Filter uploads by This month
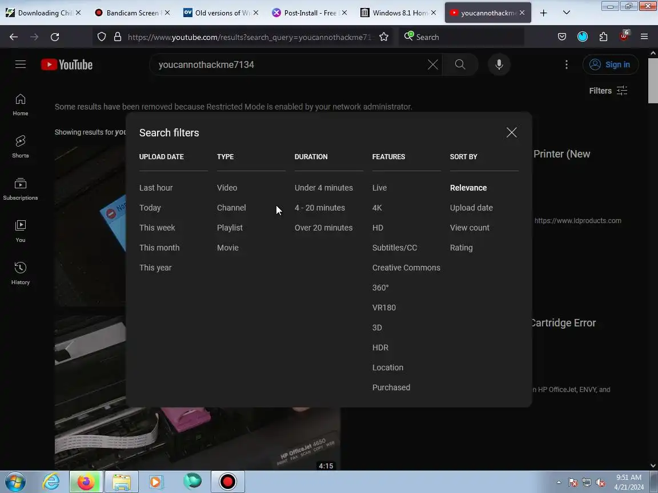 159,248
